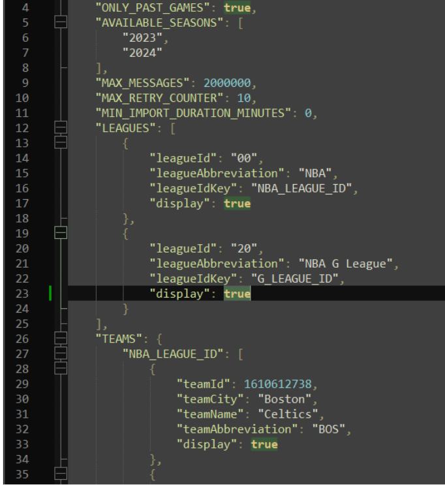Click the "leagueIdKey" key on line 22
The height and width of the screenshot is (485, 445).
[x=193, y=278]
